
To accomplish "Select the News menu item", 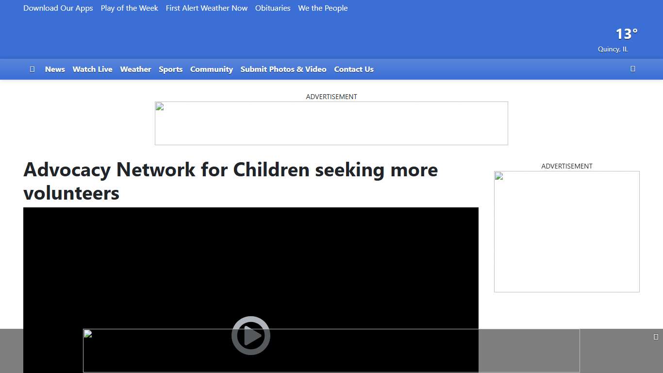I will (55, 69).
